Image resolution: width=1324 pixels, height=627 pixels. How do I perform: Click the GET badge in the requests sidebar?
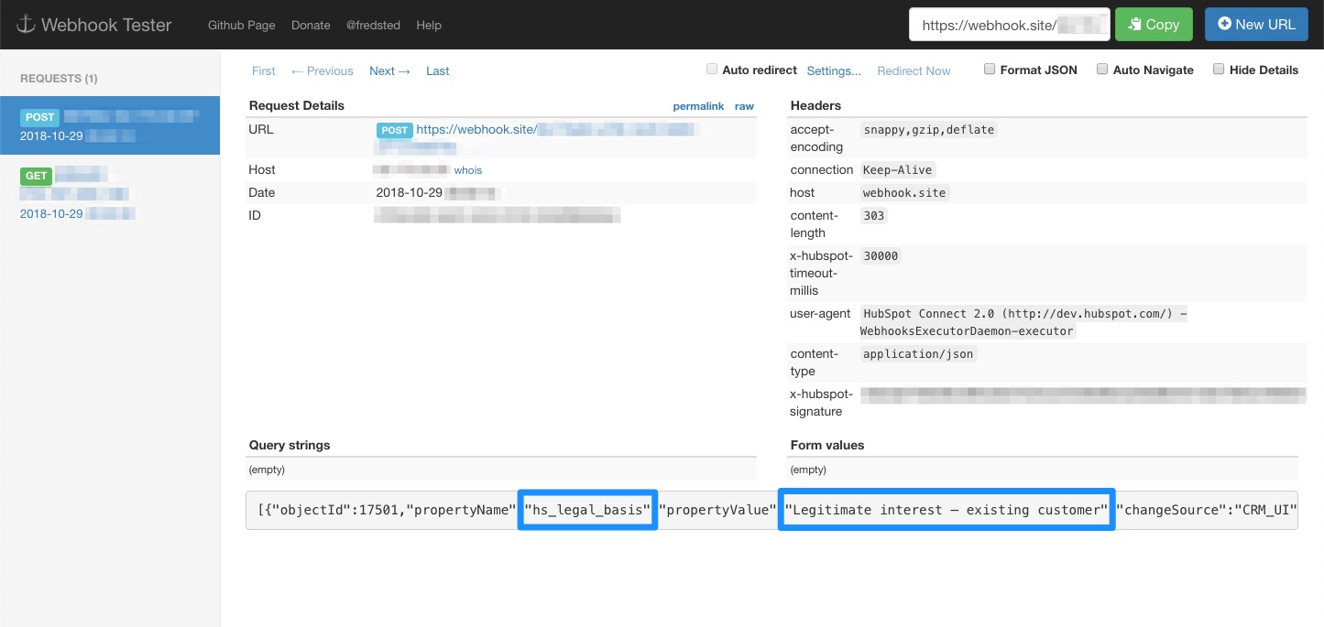coord(36,175)
